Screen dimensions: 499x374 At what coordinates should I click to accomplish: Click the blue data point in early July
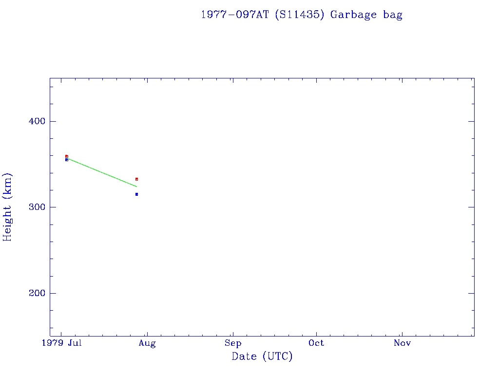click(67, 160)
